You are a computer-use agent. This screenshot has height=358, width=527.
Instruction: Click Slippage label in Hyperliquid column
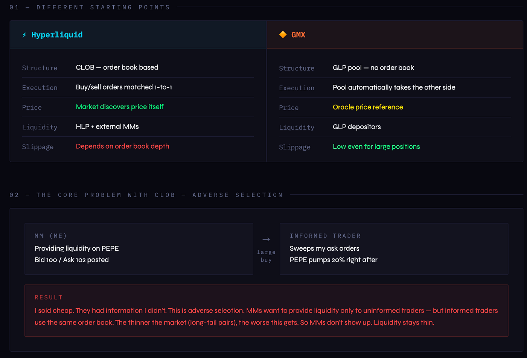point(38,147)
